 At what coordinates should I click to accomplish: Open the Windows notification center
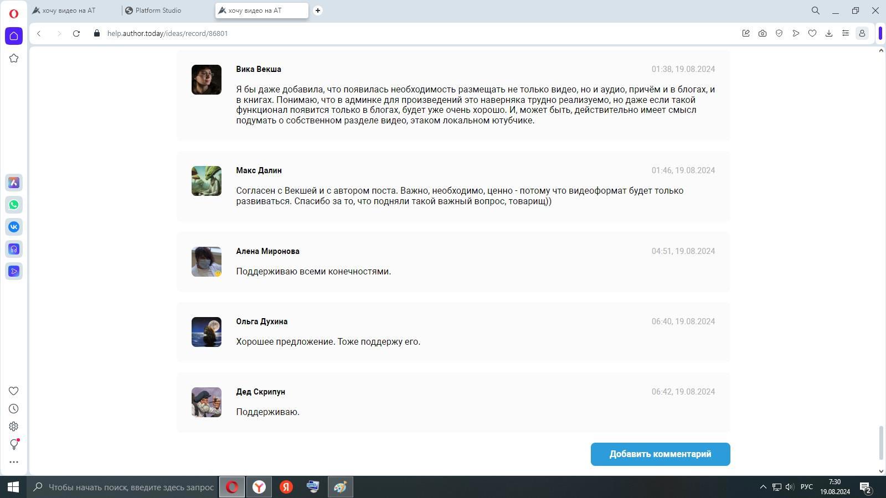tap(866, 487)
